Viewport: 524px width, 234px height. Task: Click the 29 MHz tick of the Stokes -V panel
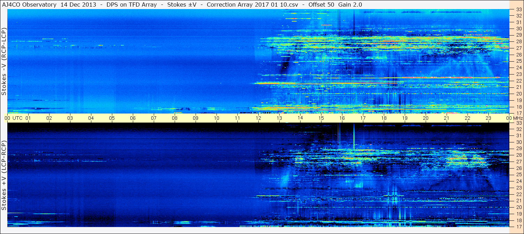tap(519, 35)
